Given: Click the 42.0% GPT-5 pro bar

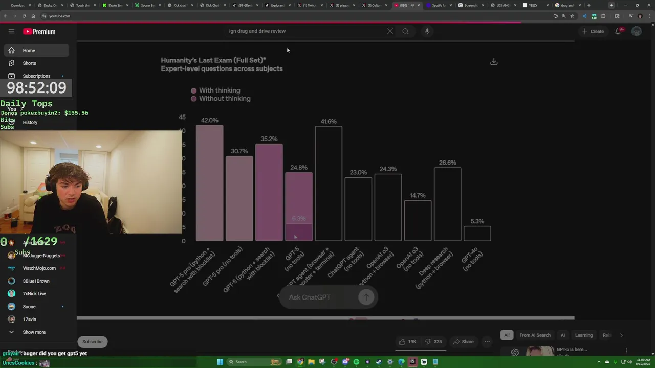Looking at the screenshot, I should 209,183.
